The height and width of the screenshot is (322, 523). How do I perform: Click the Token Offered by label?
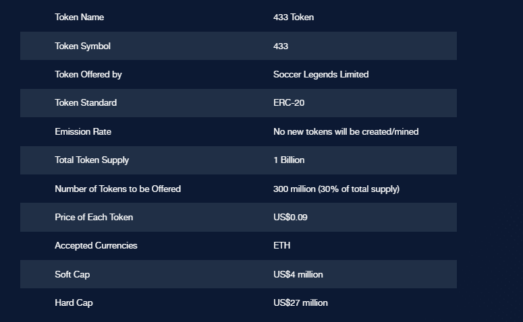88,75
